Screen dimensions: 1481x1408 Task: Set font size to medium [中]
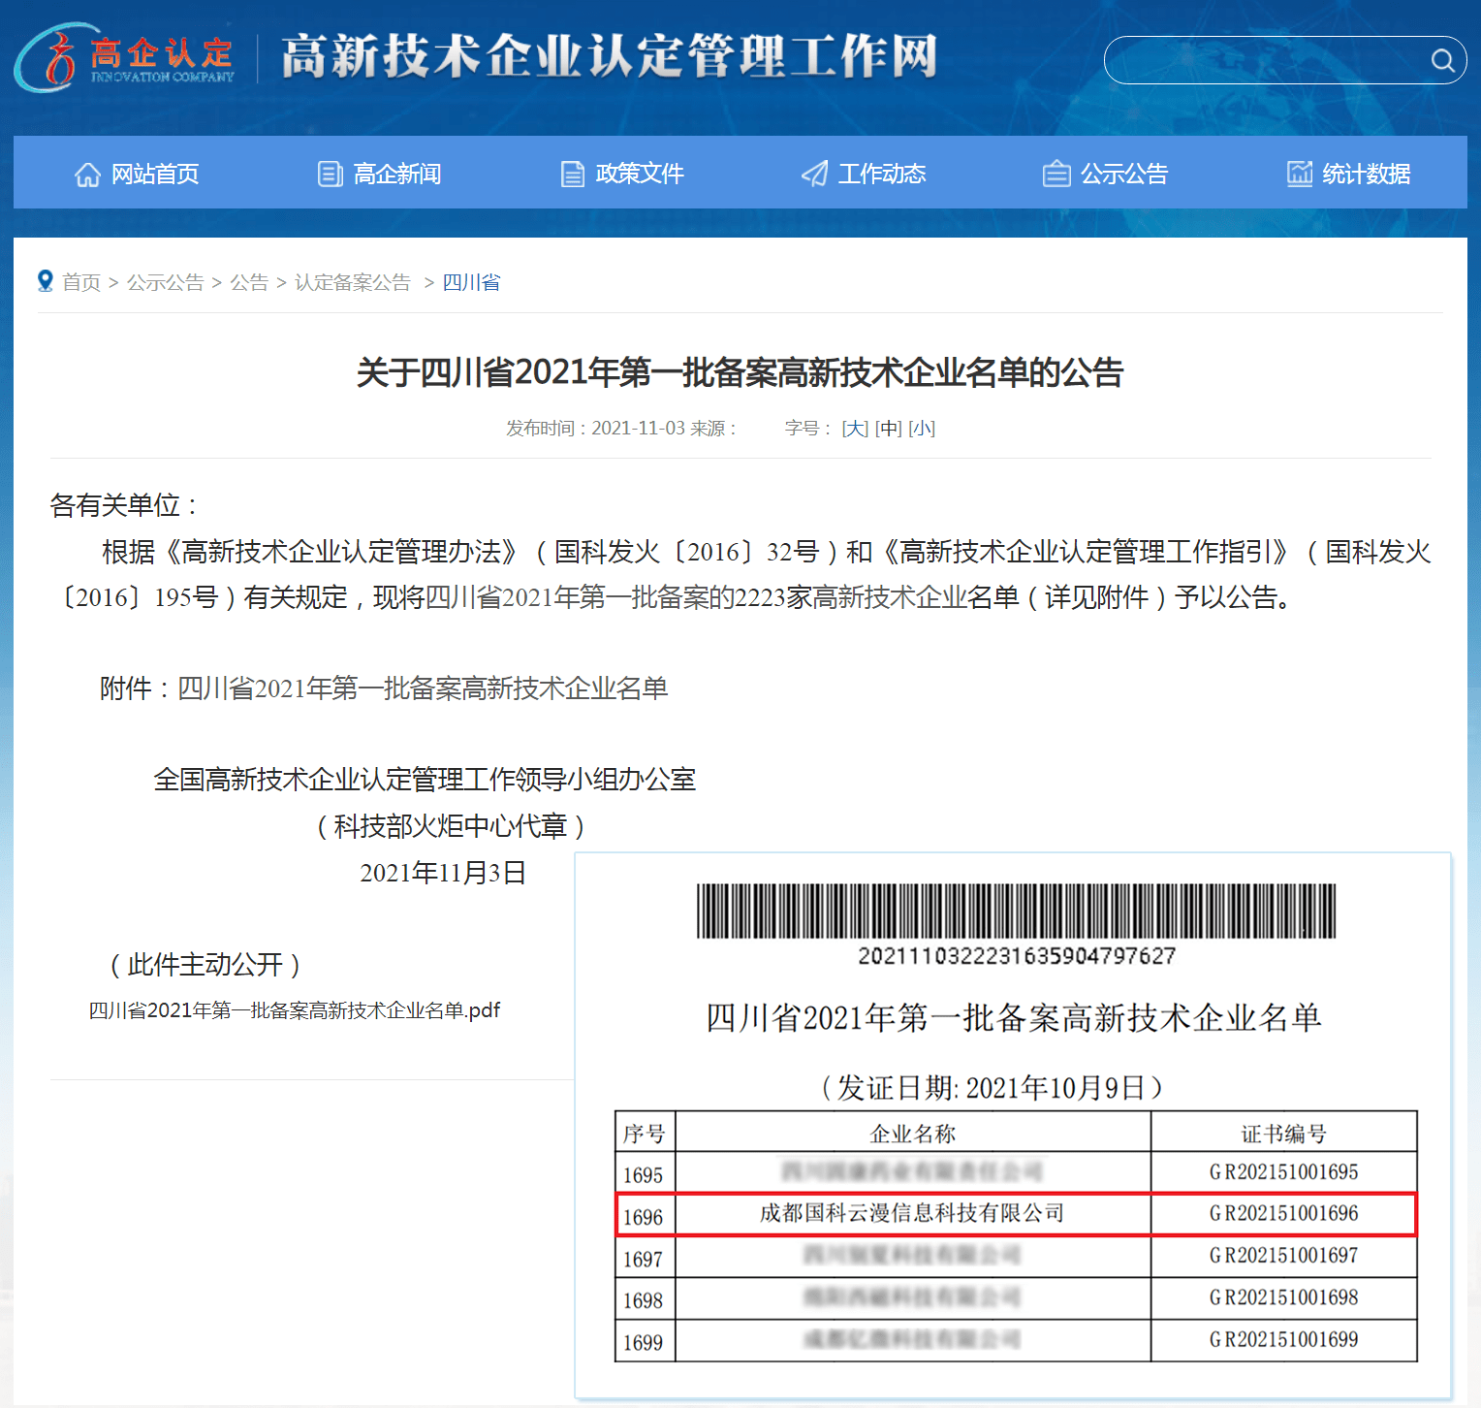pyautogui.click(x=889, y=429)
